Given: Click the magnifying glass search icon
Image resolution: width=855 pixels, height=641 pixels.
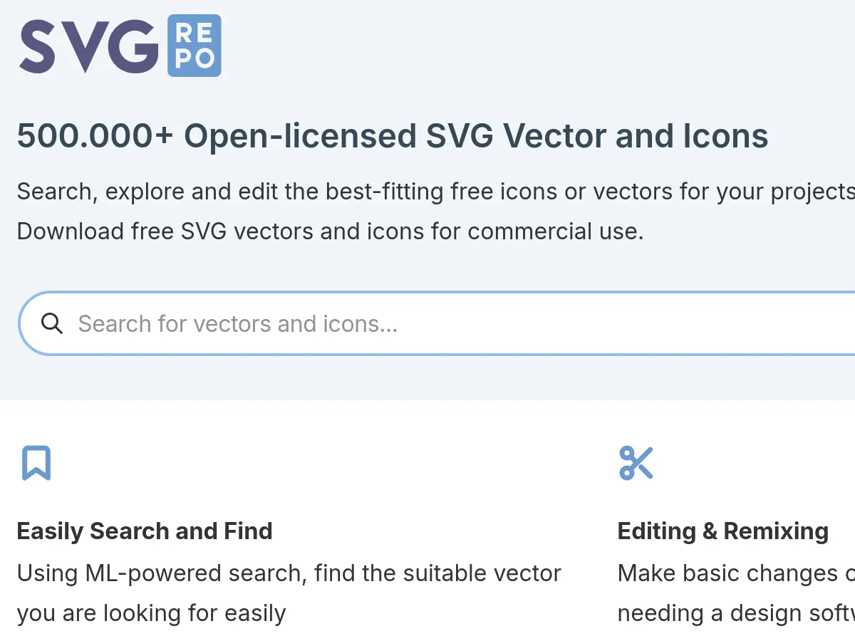Looking at the screenshot, I should point(52,323).
